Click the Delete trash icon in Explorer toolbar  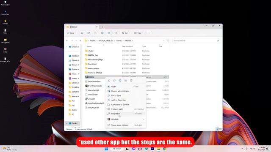tap(116, 33)
